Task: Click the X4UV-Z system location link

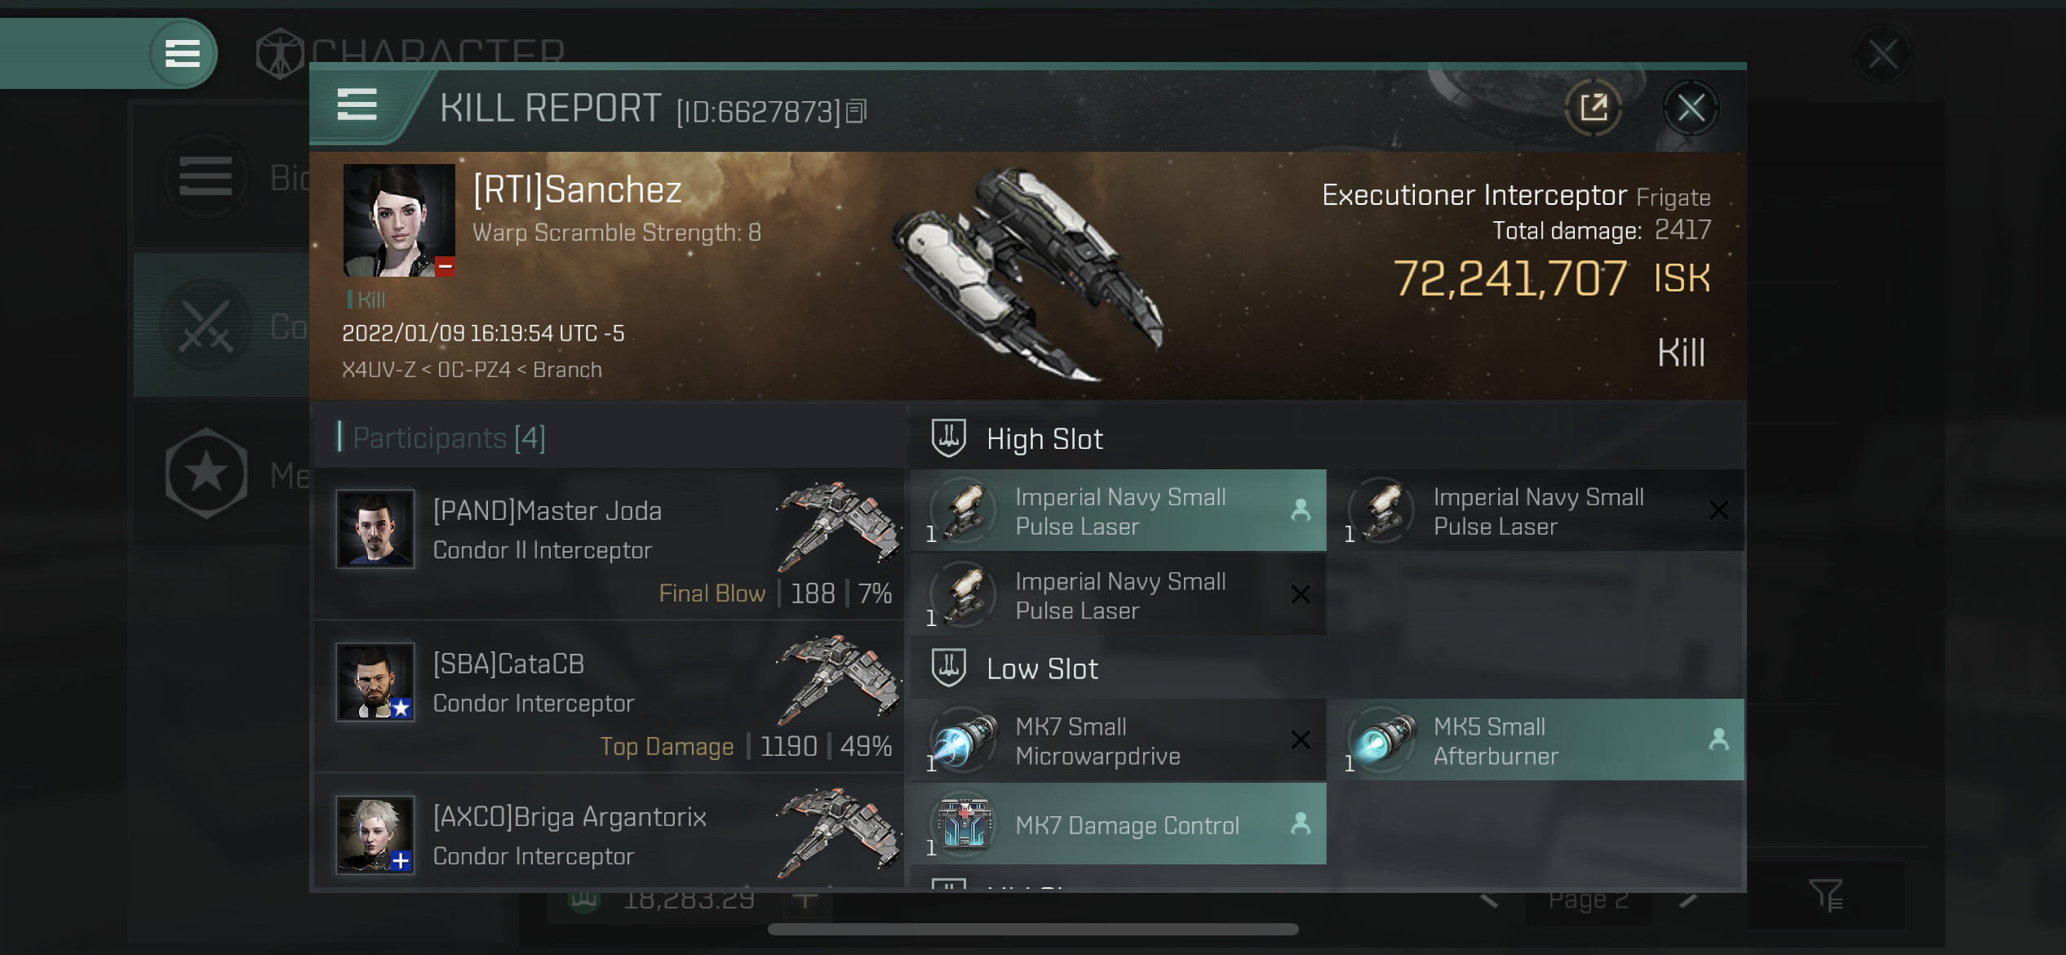Action: tap(378, 370)
